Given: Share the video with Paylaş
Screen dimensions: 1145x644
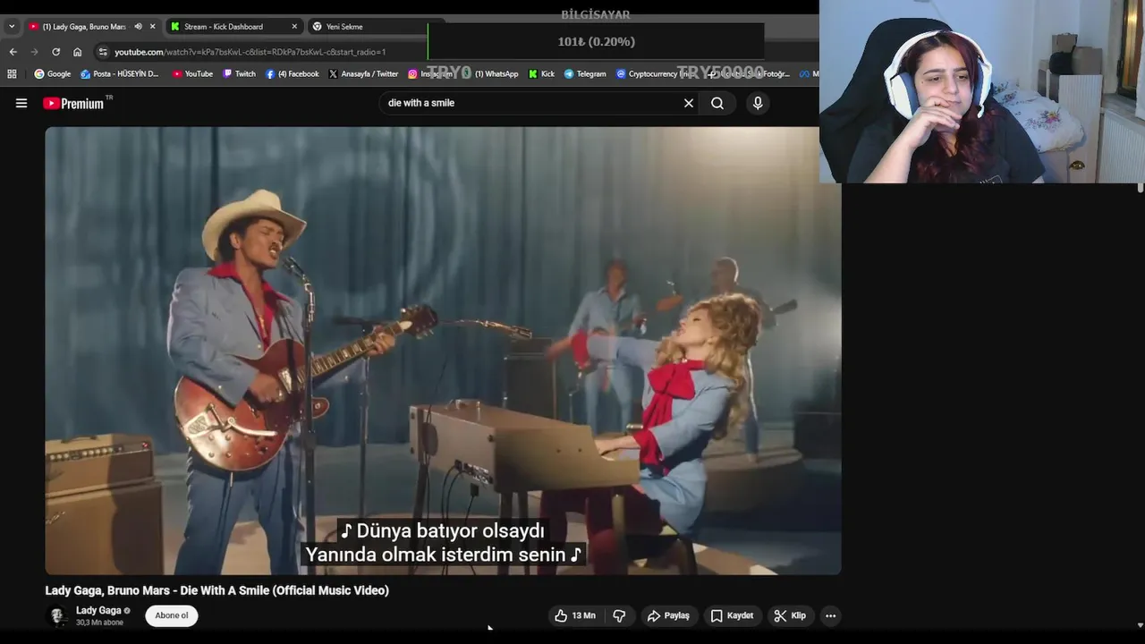Looking at the screenshot, I should click(x=668, y=615).
